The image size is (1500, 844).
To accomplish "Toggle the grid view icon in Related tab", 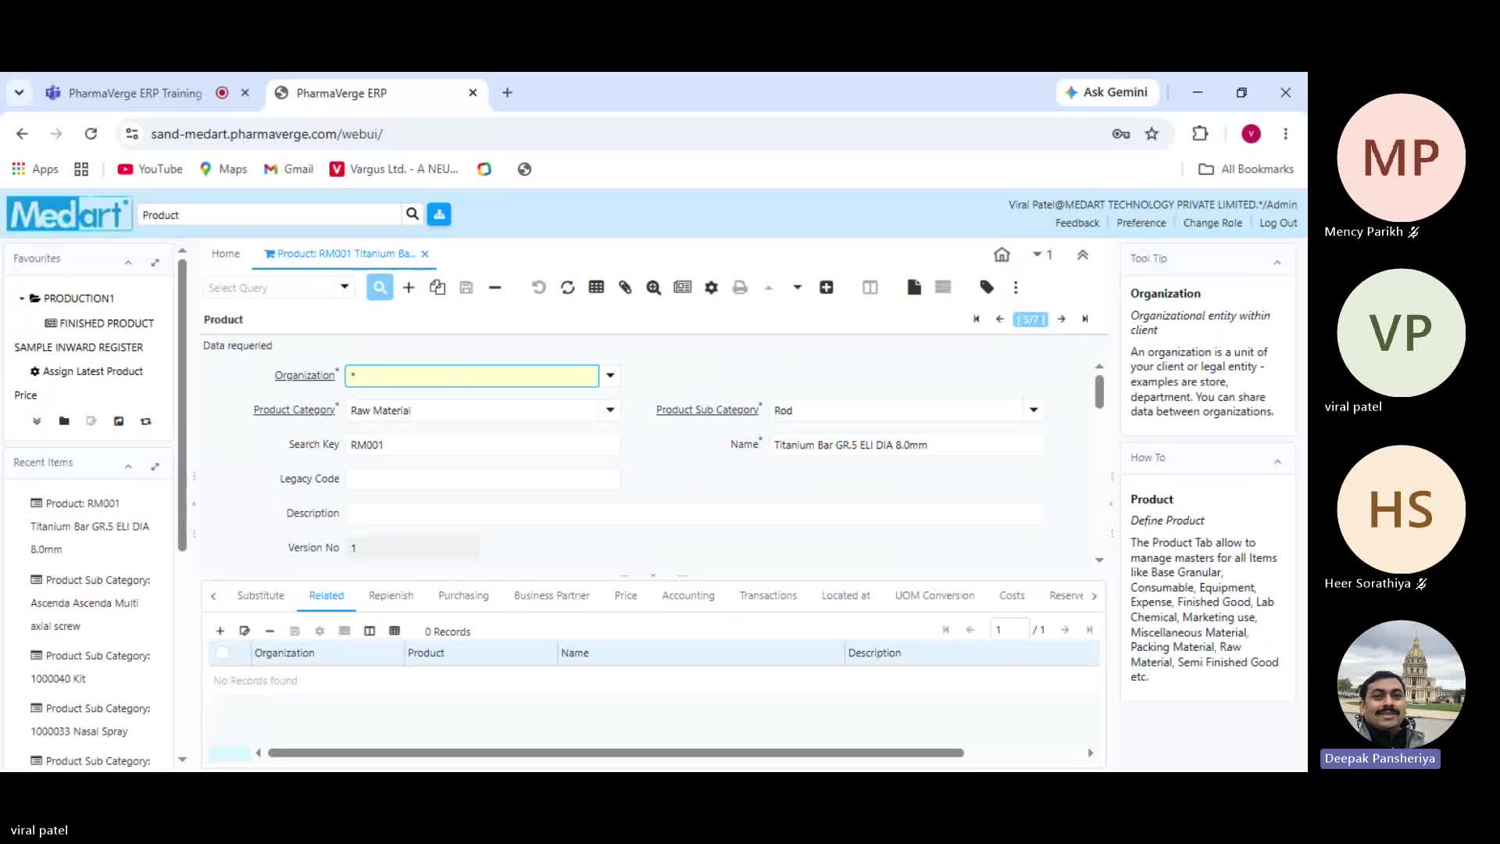I will tap(395, 631).
